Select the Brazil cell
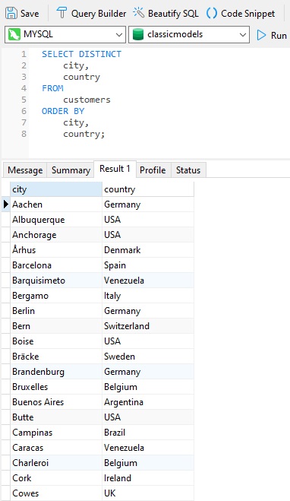This screenshot has width=290, height=501. coord(148,433)
